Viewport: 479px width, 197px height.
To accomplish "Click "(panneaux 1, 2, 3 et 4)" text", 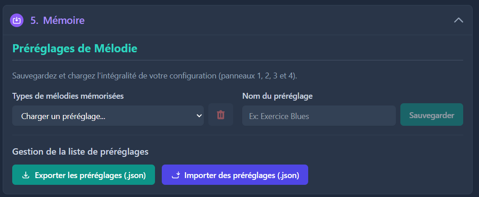I will click(x=258, y=75).
